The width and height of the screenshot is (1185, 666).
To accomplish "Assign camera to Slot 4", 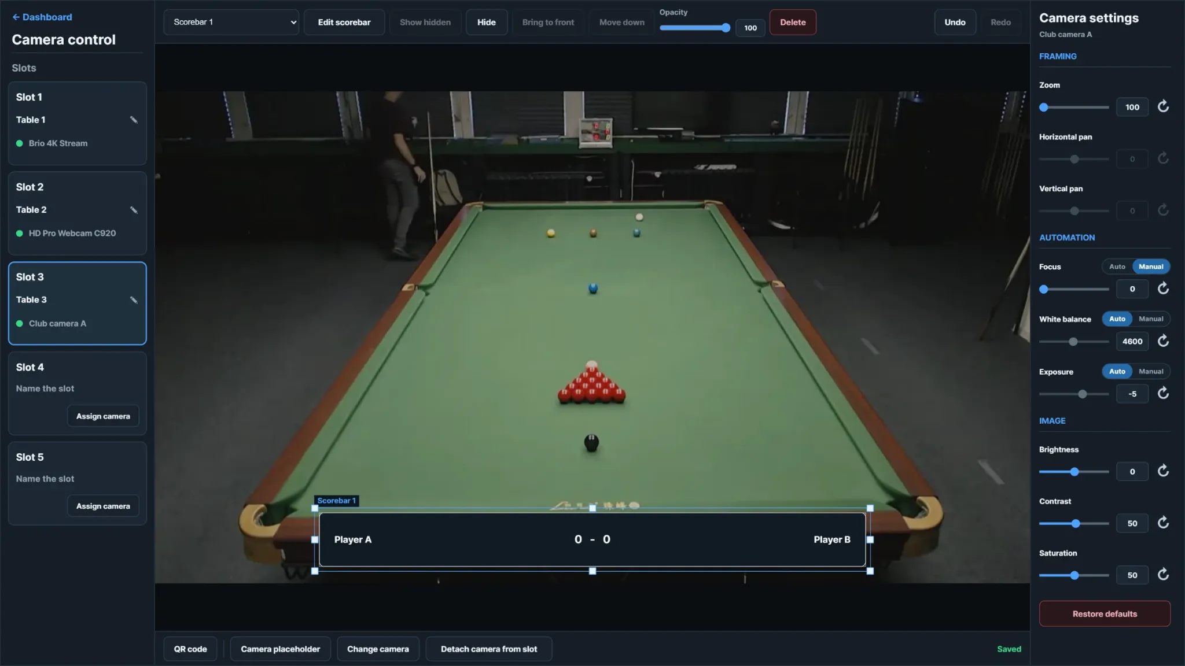I will (103, 416).
